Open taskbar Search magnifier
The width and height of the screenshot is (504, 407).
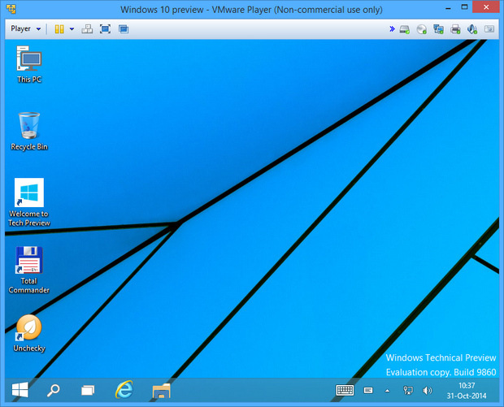(x=54, y=390)
